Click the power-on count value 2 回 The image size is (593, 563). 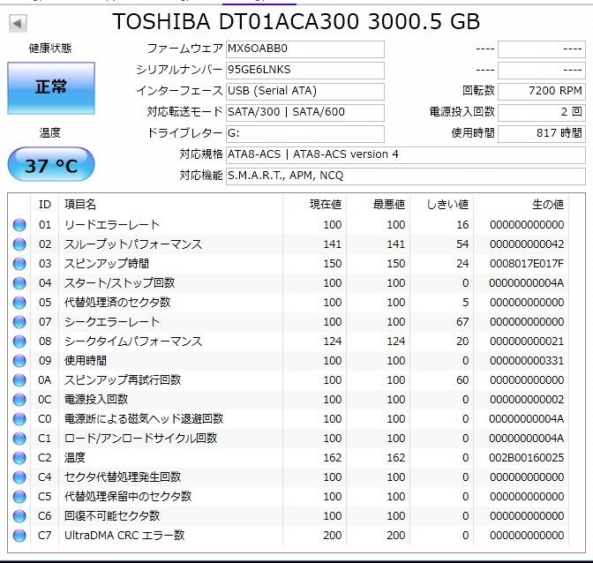[542, 113]
